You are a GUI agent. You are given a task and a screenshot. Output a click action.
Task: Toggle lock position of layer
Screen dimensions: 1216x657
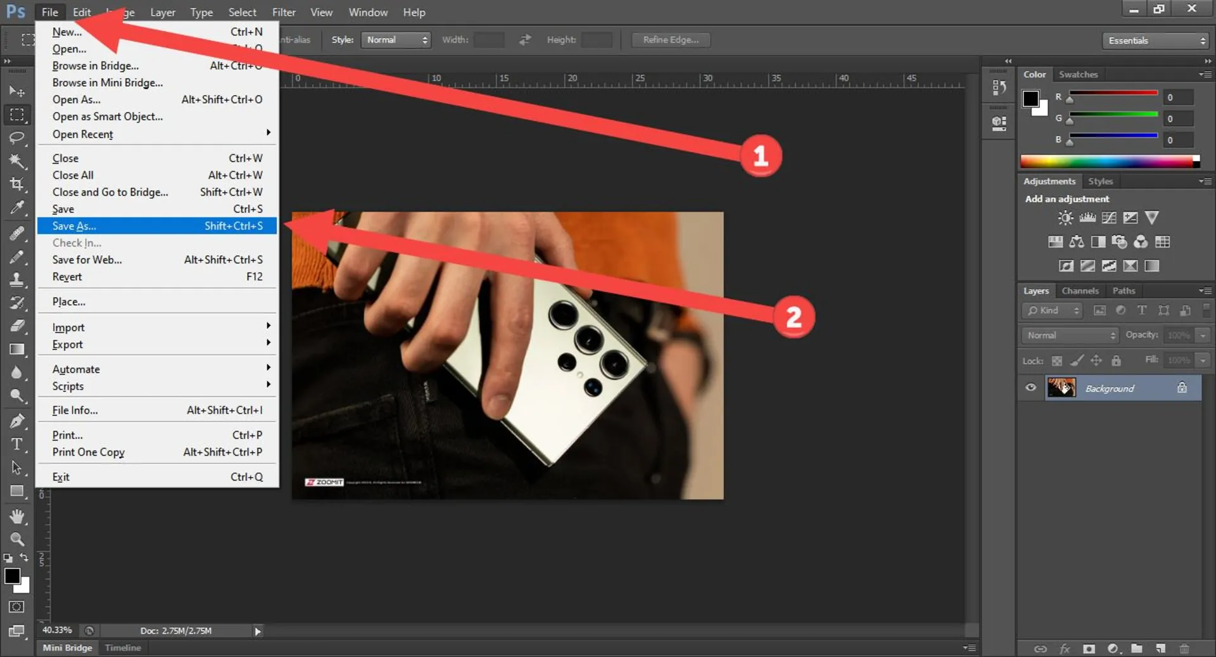point(1096,360)
